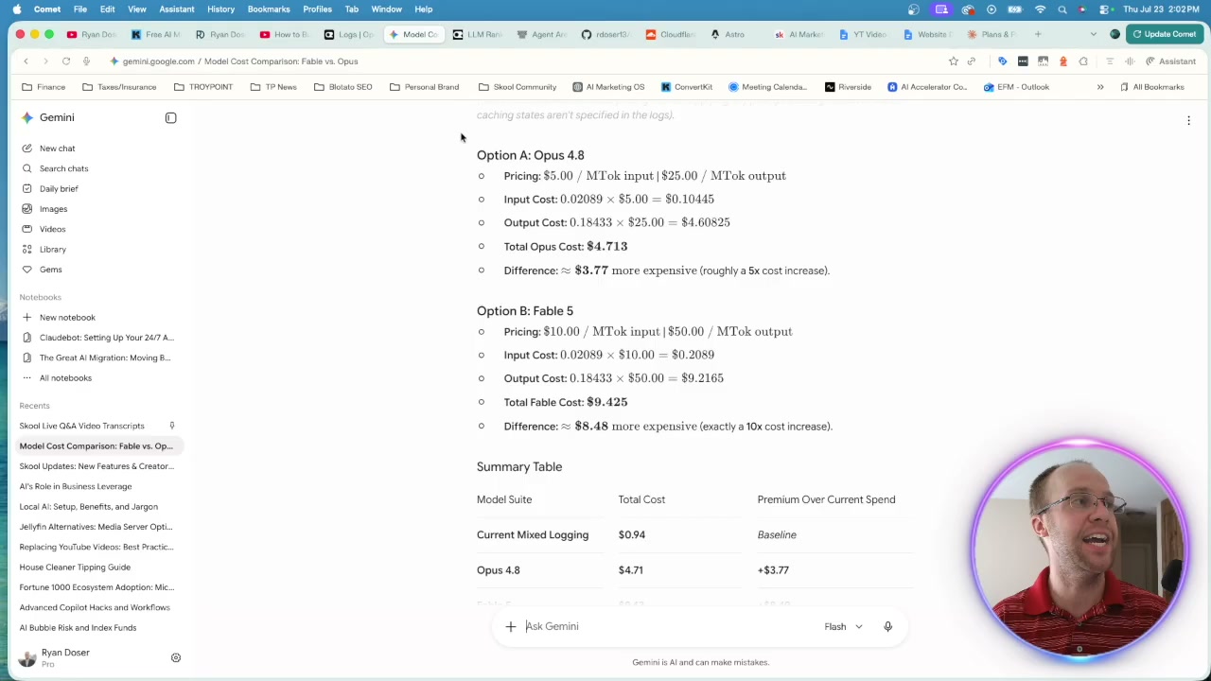This screenshot has height=681, width=1211.
Task: Open the AI Marketing OS bookmark
Action: (x=608, y=87)
